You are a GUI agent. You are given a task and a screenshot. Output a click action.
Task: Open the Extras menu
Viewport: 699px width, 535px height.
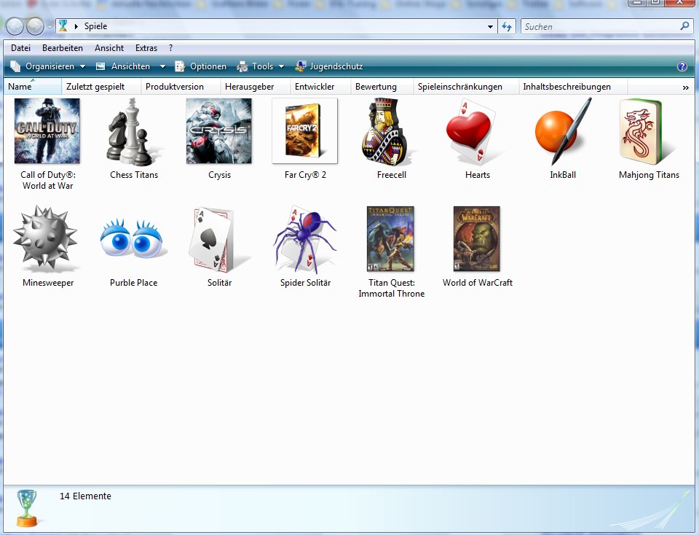[x=146, y=48]
